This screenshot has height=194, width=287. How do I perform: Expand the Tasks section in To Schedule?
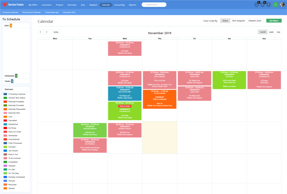(7, 81)
